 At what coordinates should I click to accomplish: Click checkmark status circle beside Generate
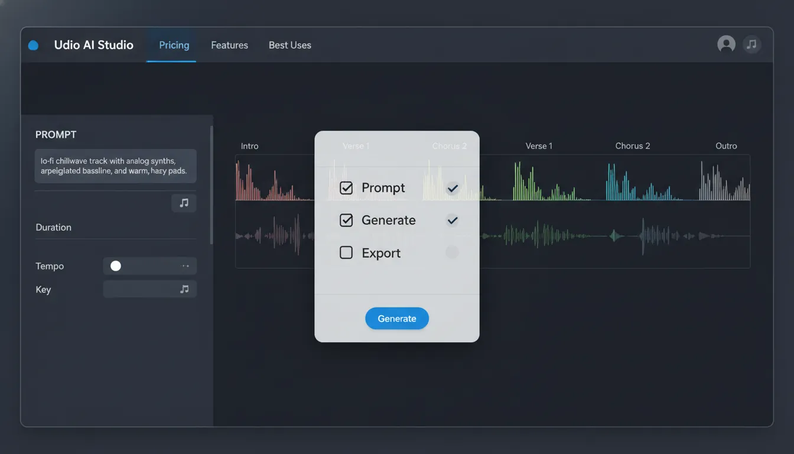452,220
